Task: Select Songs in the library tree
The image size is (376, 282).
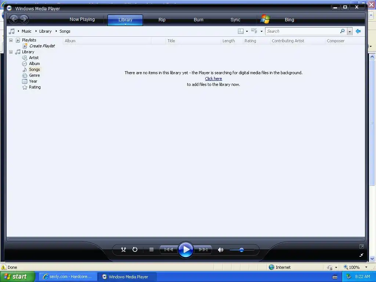Action: point(35,69)
